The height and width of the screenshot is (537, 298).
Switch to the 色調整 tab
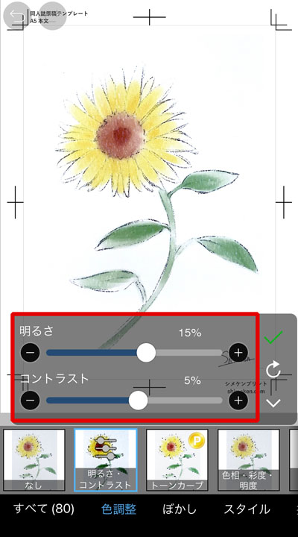tap(118, 509)
